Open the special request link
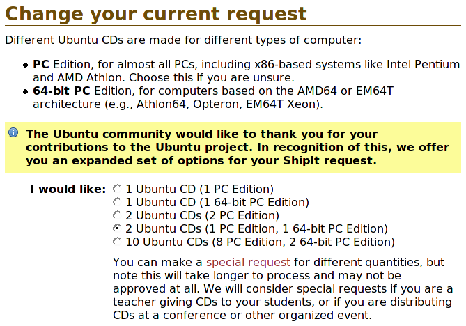The image size is (466, 326). 248,263
